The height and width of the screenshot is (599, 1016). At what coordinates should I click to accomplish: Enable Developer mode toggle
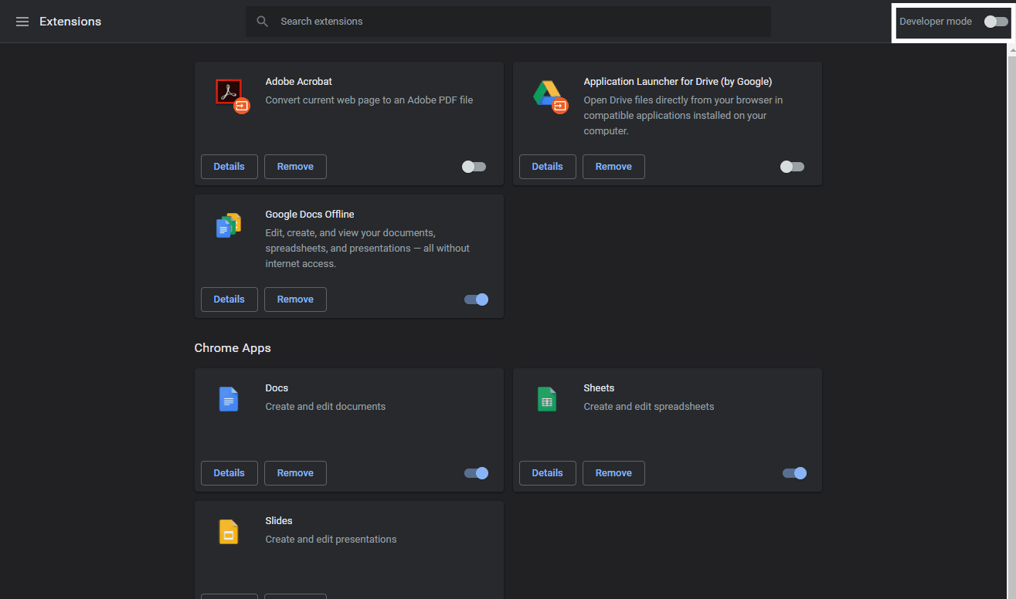pyautogui.click(x=995, y=22)
